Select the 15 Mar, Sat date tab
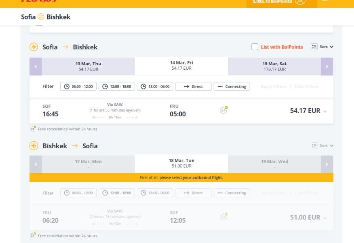Viewport: 354px width, 243px height. tap(274, 66)
